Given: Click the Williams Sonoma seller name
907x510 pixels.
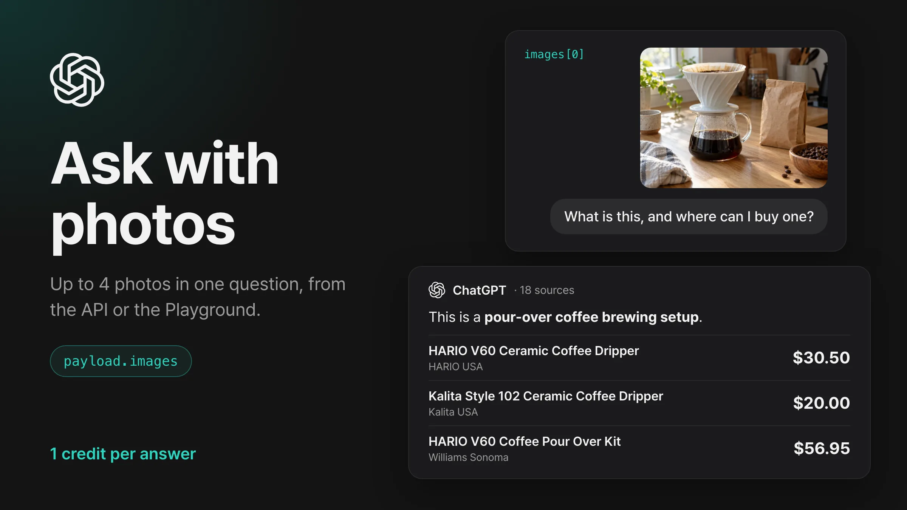Looking at the screenshot, I should (x=468, y=457).
